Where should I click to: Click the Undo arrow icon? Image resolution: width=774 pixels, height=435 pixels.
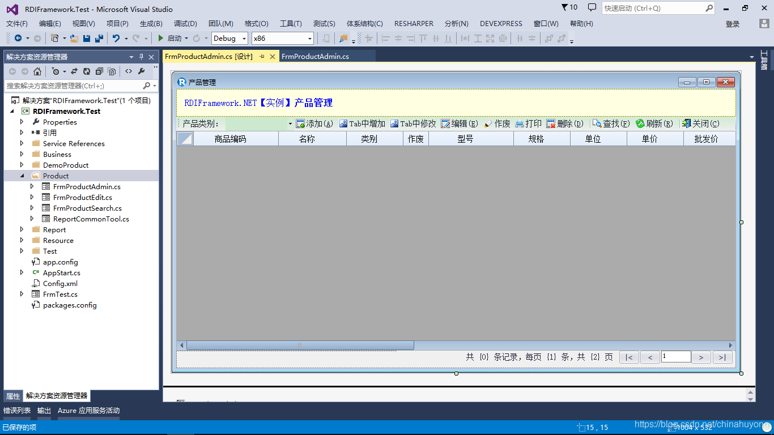click(x=116, y=38)
